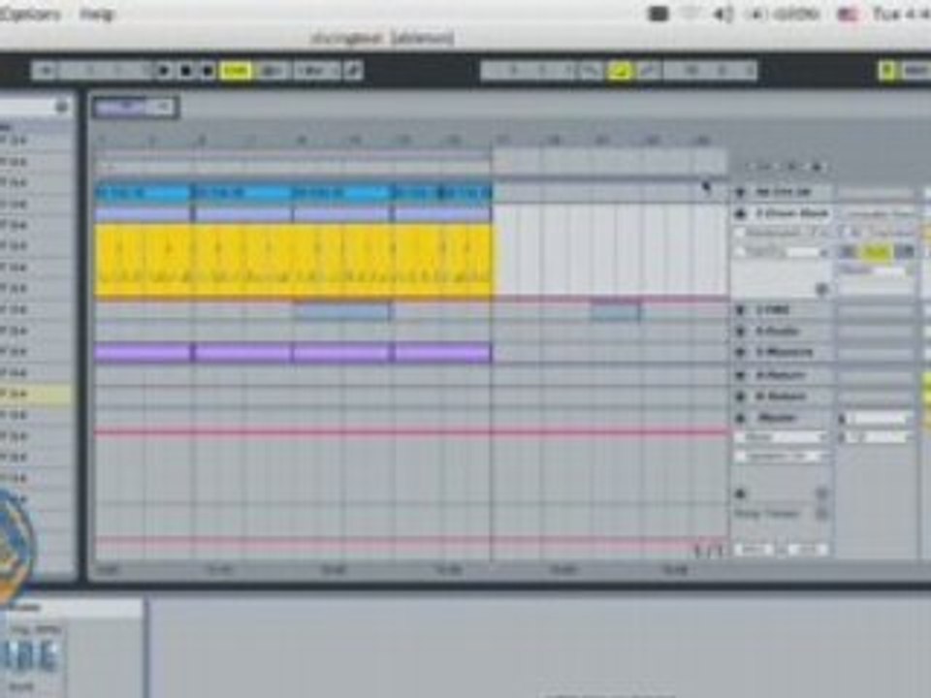Toggle the Punch-In switch left of the loop button
931x698 pixels.
(591, 71)
